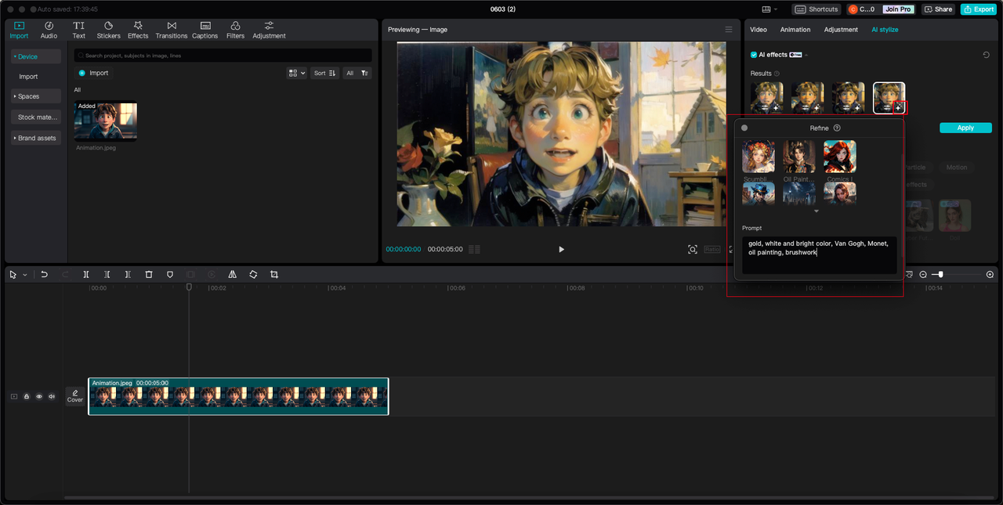The height and width of the screenshot is (505, 1003).
Task: Select the Animation.jpeg media thumbnail
Action: click(106, 121)
